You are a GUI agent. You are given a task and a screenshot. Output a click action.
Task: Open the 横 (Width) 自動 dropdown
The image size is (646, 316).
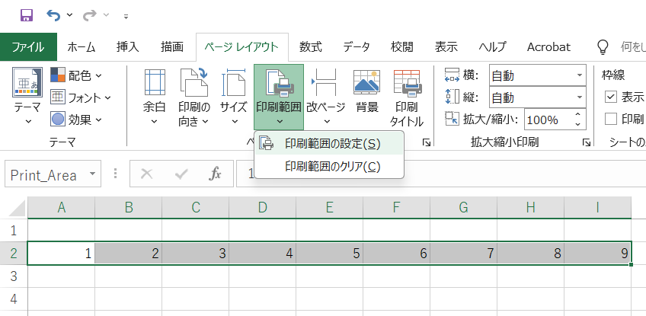579,75
